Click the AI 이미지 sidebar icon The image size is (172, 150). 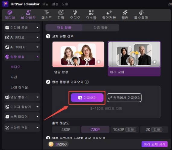[x=7, y=47]
